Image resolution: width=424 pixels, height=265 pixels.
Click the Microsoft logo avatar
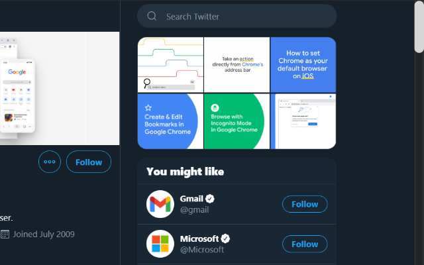[160, 244]
